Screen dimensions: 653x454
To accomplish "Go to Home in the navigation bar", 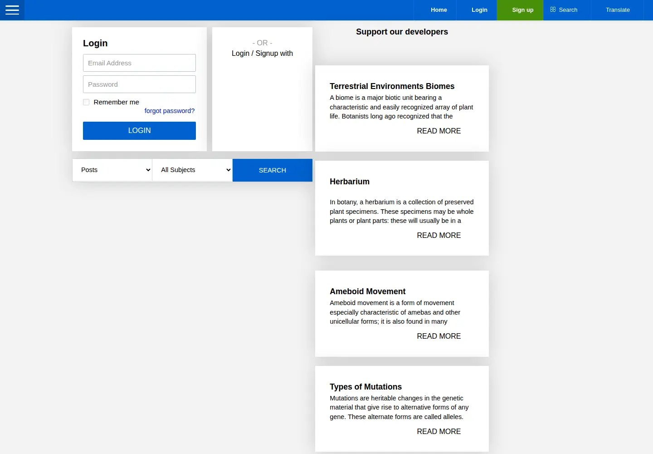I will click(x=439, y=10).
